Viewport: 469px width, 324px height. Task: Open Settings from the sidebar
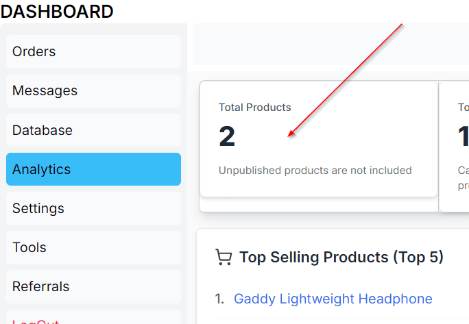click(x=93, y=208)
